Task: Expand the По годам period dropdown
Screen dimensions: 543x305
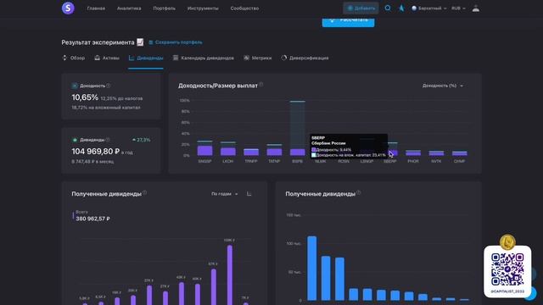Action: pyautogui.click(x=224, y=194)
